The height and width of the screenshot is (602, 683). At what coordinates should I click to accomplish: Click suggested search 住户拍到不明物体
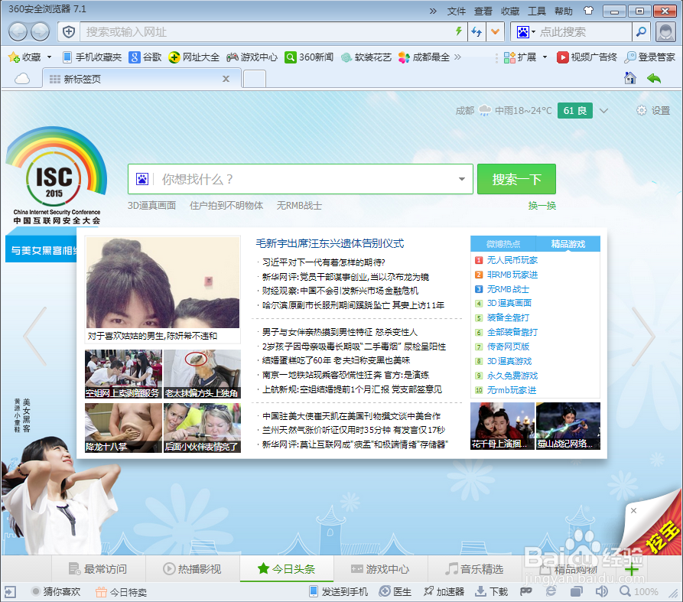(226, 206)
